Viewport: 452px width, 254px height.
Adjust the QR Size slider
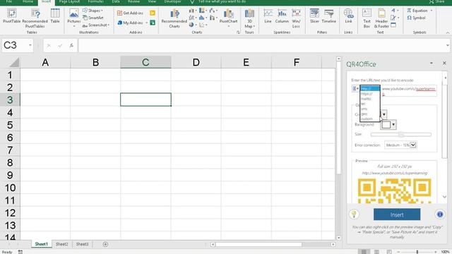point(401,135)
